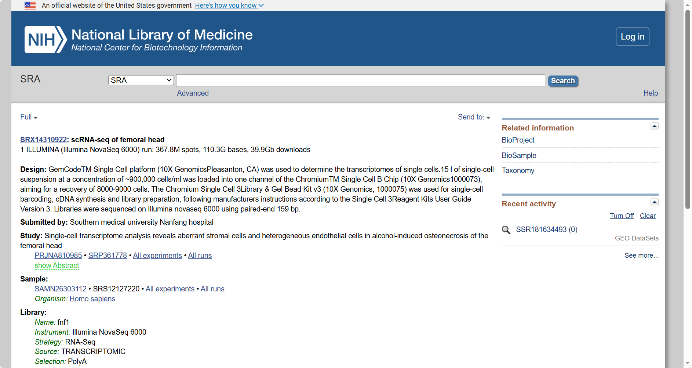Open the BioProject related link
692x368 pixels.
click(518, 140)
